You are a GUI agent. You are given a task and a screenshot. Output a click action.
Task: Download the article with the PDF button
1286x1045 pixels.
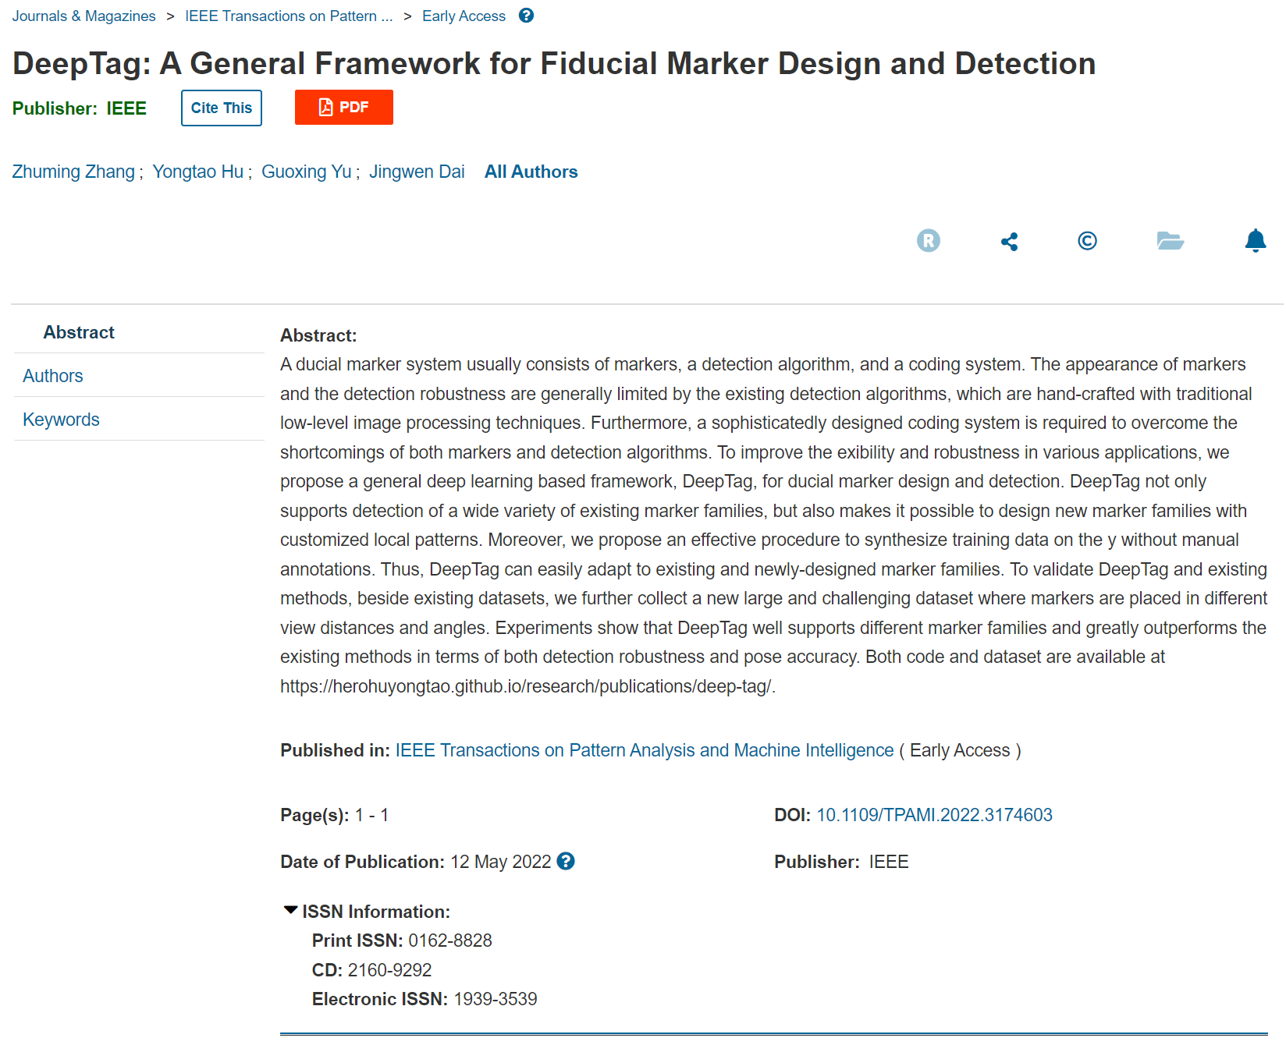343,108
